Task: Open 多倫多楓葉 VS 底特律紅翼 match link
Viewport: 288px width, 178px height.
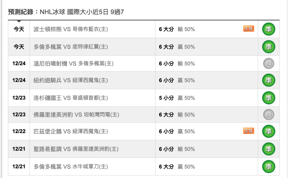Action: click(70, 47)
